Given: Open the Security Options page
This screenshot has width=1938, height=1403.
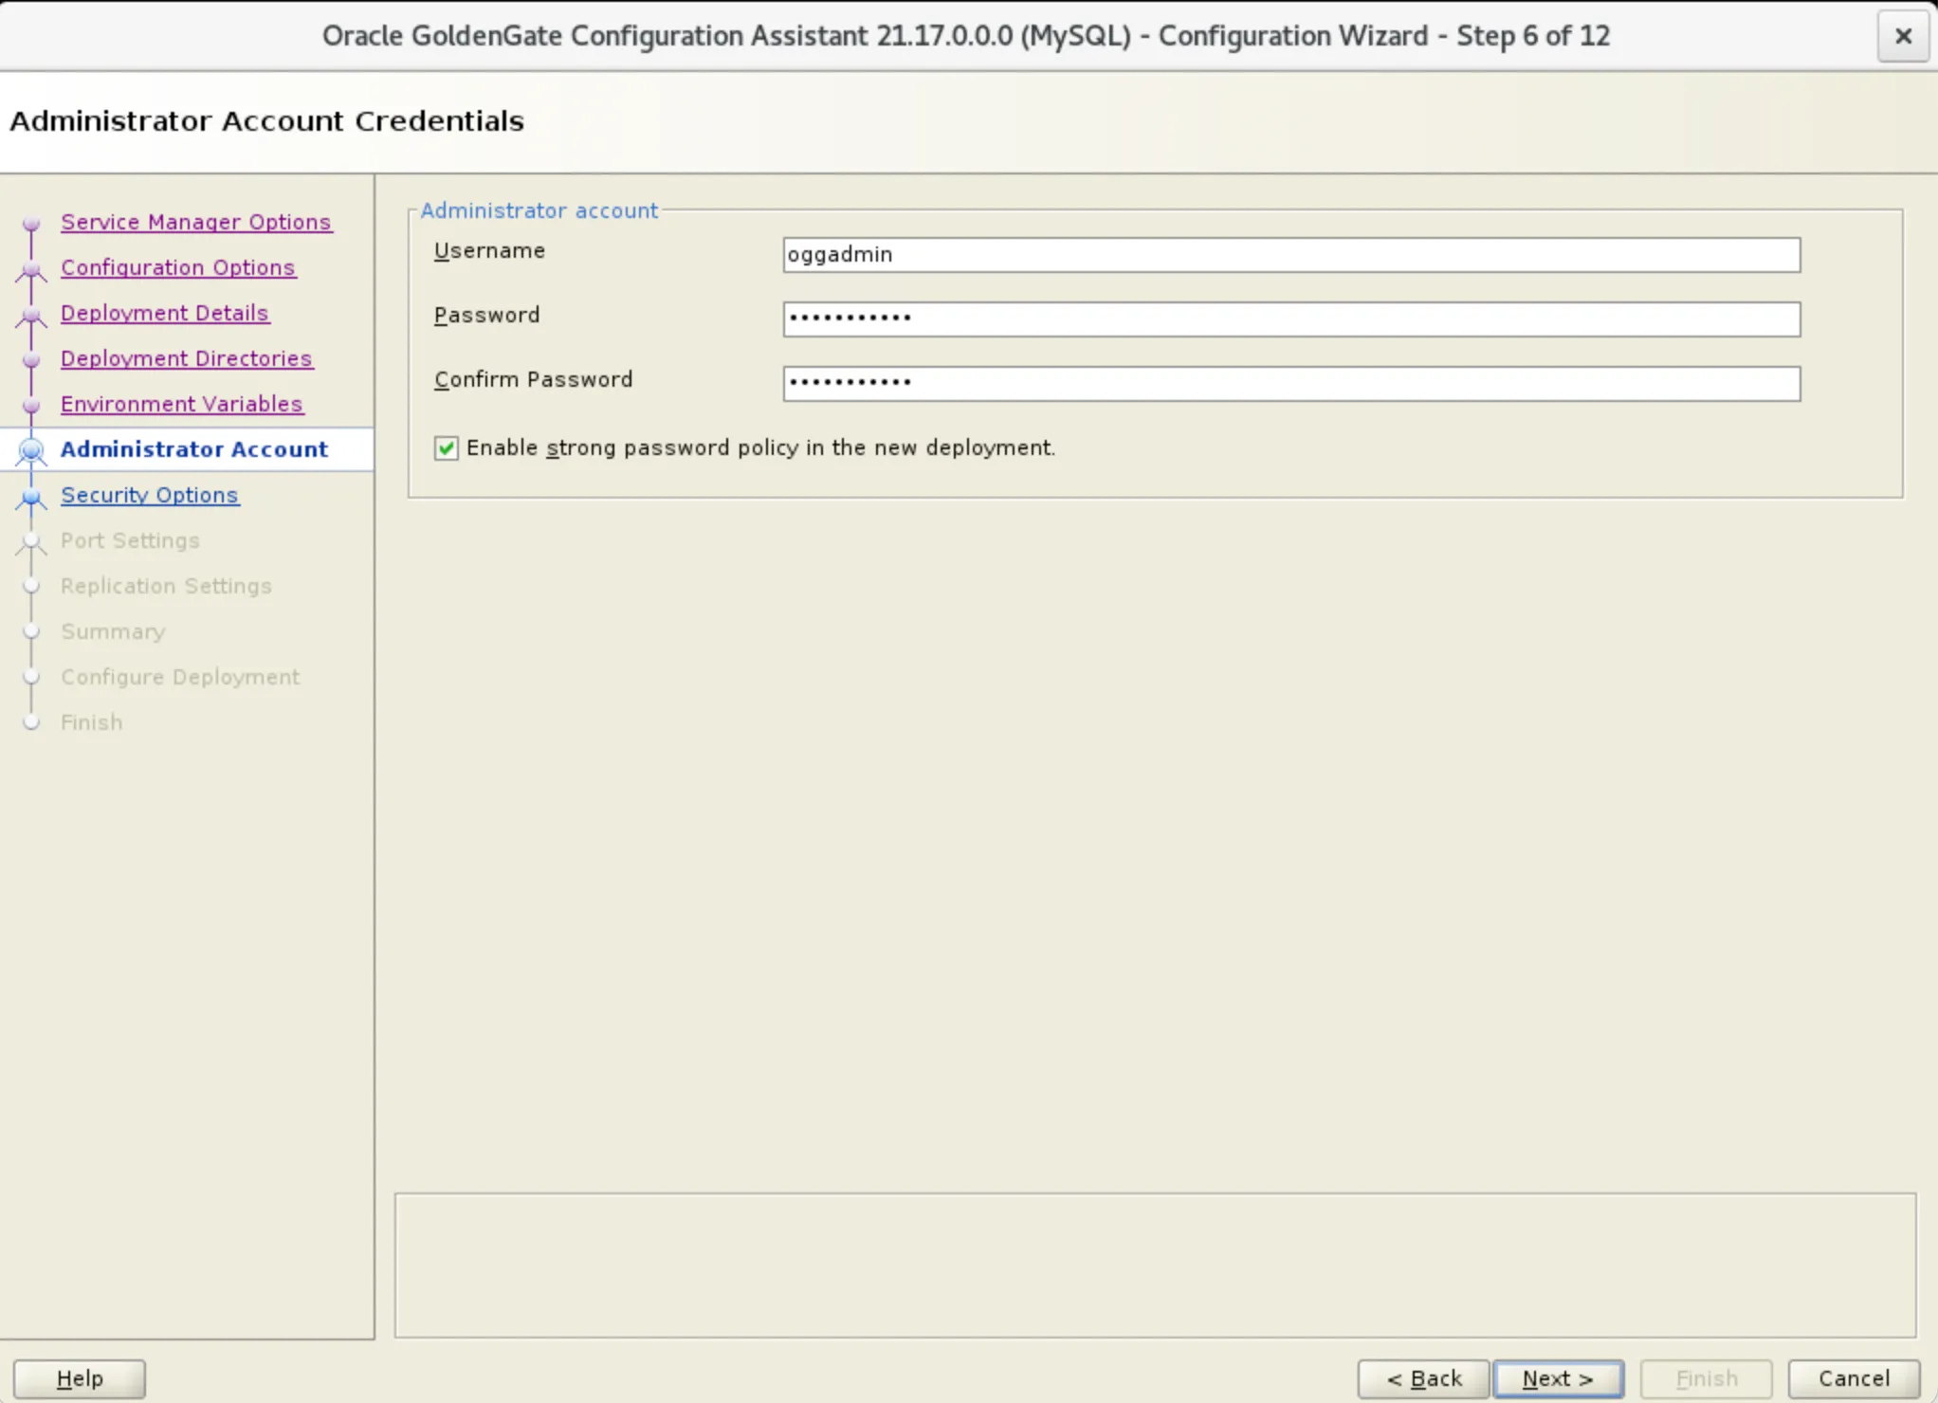Looking at the screenshot, I should coord(149,495).
